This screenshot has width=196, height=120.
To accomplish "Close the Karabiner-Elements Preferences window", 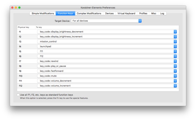I will tap(12, 8).
